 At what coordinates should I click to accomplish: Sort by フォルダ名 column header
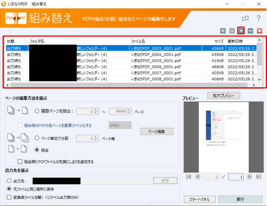coord(78,41)
